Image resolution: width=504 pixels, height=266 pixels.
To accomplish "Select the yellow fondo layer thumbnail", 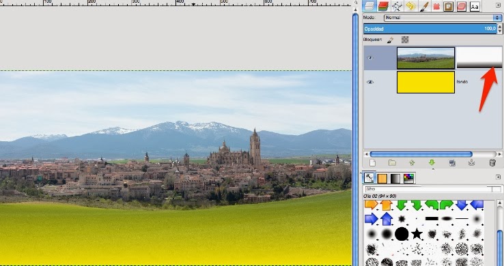I will click(425, 82).
